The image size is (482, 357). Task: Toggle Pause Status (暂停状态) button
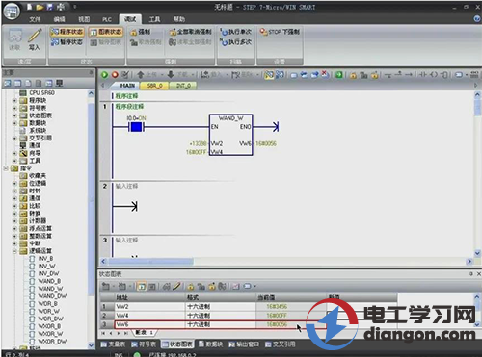[x=67, y=42]
